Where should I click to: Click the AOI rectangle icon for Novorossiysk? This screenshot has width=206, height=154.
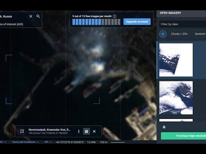click(22, 131)
